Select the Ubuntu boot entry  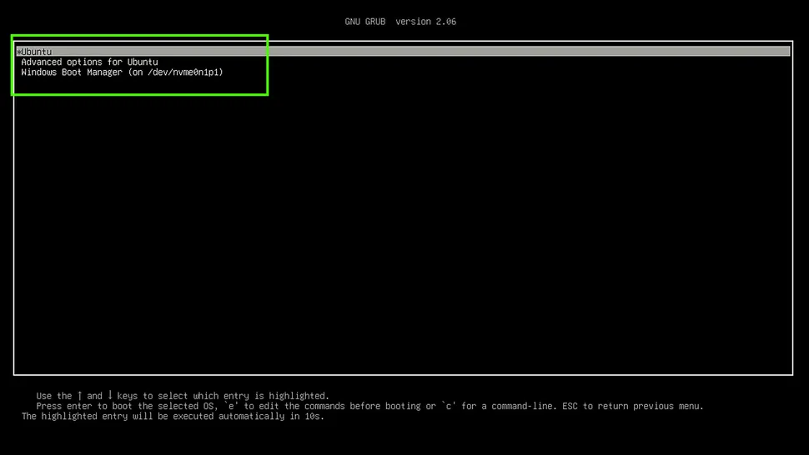pyautogui.click(x=36, y=52)
